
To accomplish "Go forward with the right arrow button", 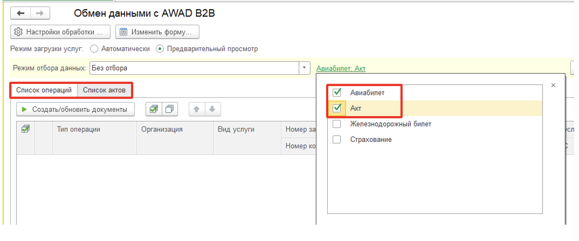I will [40, 13].
